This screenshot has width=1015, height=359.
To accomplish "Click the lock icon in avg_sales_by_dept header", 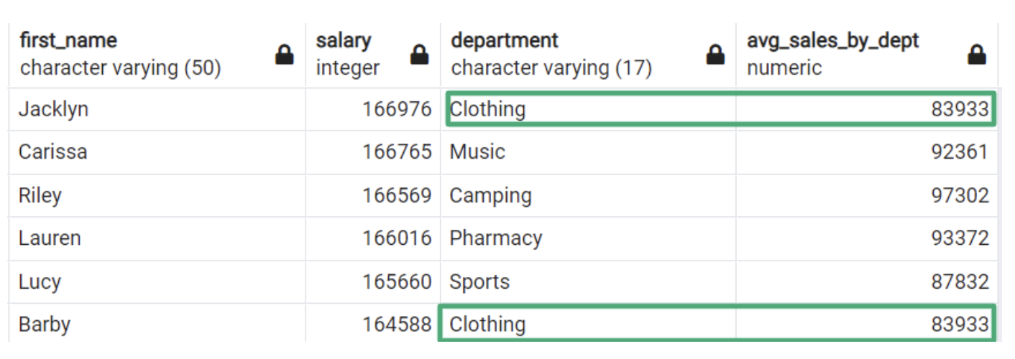I will pyautogui.click(x=976, y=55).
